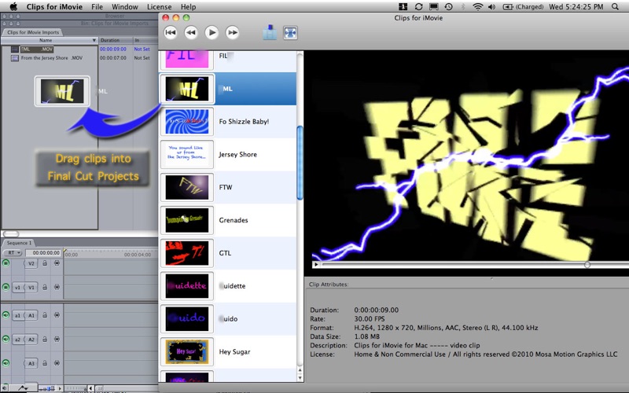Click the skip-to-start playback button
The image size is (629, 393).
pos(170,32)
